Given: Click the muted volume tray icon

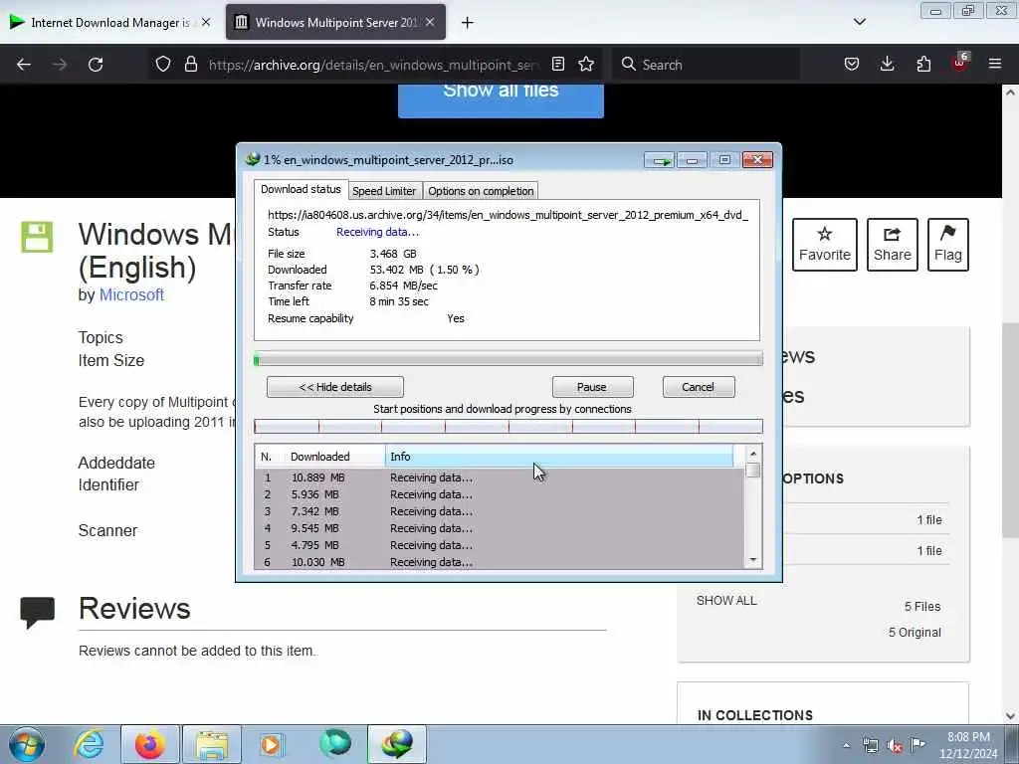Looking at the screenshot, I should click(895, 746).
